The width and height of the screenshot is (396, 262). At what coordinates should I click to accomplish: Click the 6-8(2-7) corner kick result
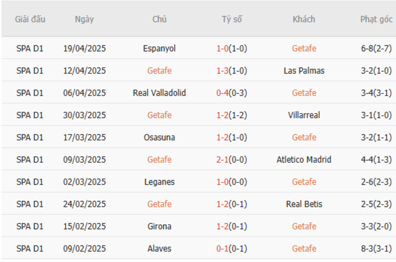click(x=376, y=48)
